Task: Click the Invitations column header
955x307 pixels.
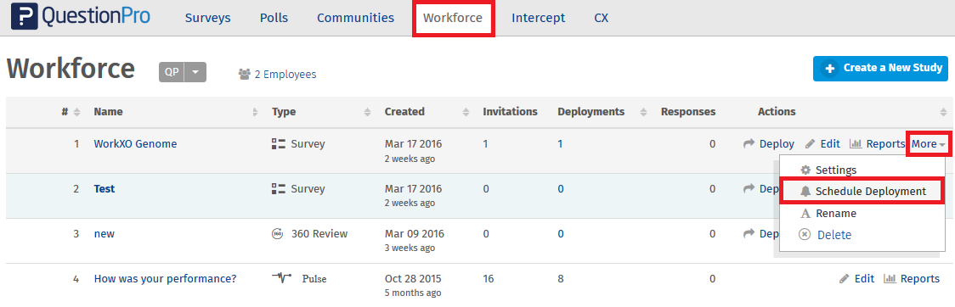Action: pos(510,112)
